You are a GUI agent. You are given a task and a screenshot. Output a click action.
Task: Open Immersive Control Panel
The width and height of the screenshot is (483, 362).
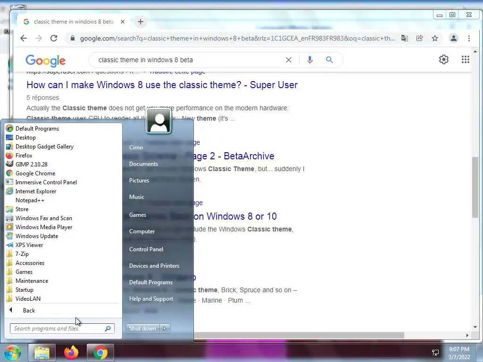[x=46, y=182]
